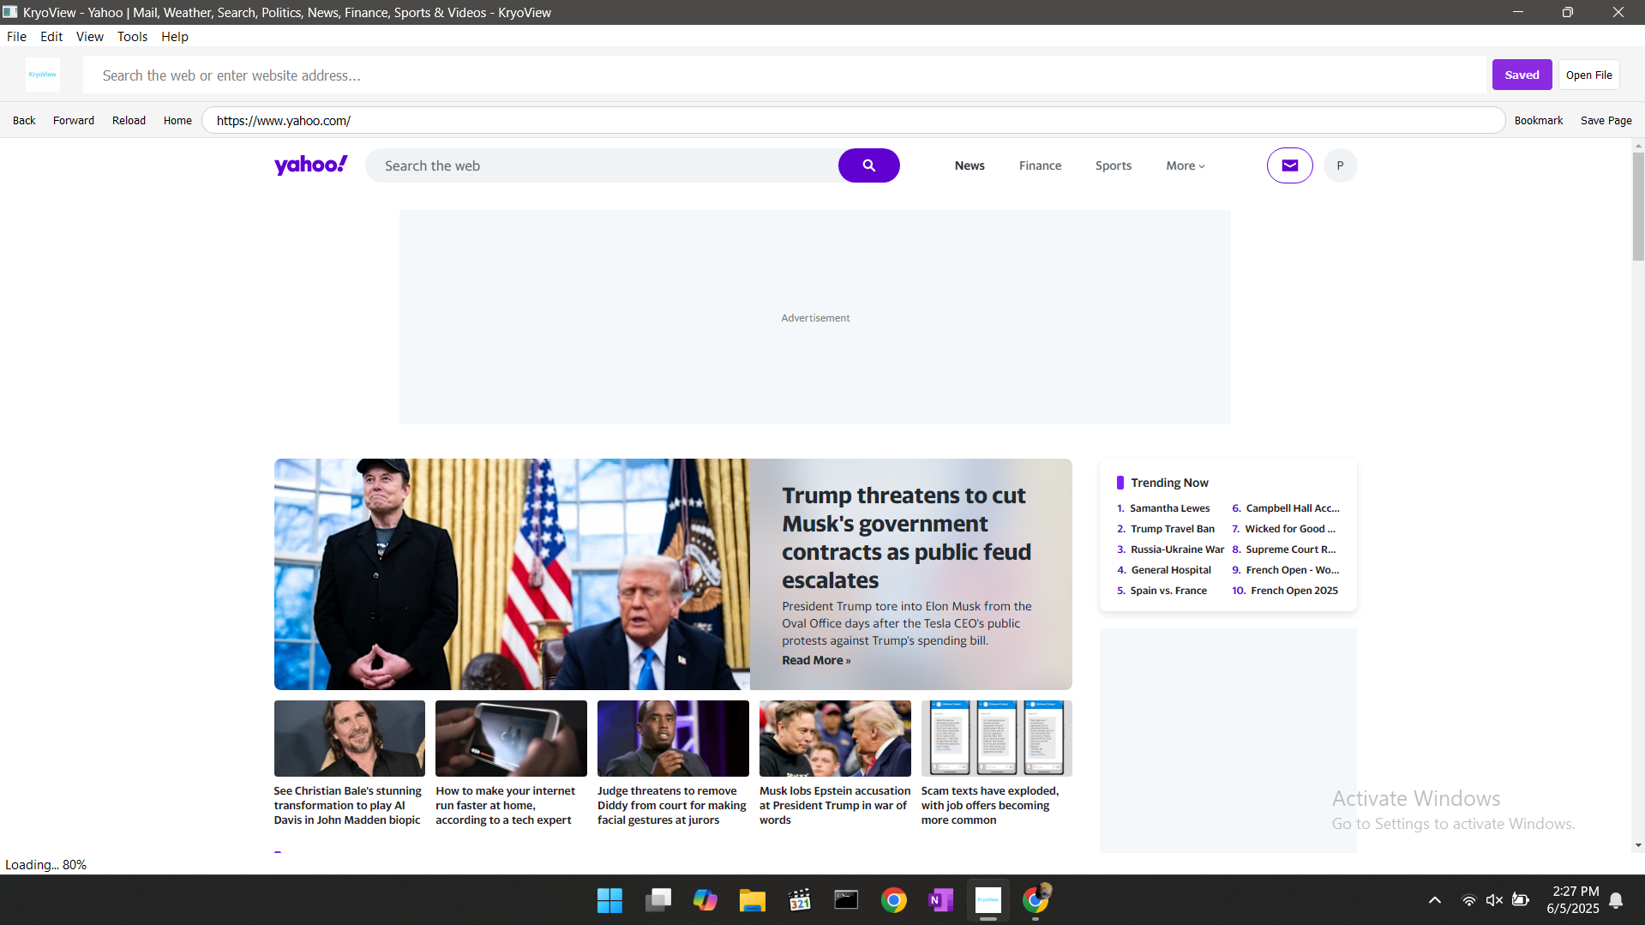Click the Yahoo logo

click(310, 165)
